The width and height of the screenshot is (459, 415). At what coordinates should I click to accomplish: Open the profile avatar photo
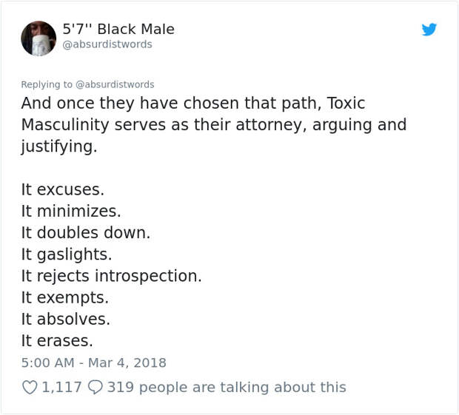point(38,38)
